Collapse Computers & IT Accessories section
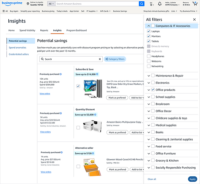Viewport: 200px width, 184px height. coord(149,26)
